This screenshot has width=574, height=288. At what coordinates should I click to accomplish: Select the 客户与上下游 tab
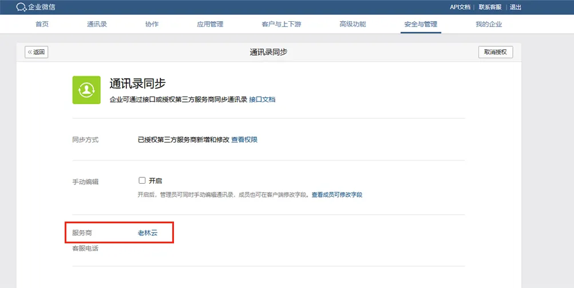pos(282,24)
